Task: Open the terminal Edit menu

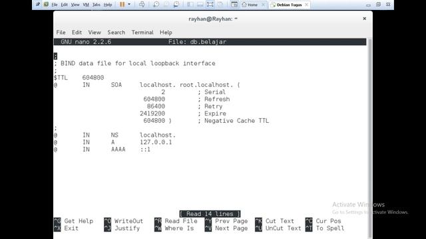Action: click(x=77, y=33)
